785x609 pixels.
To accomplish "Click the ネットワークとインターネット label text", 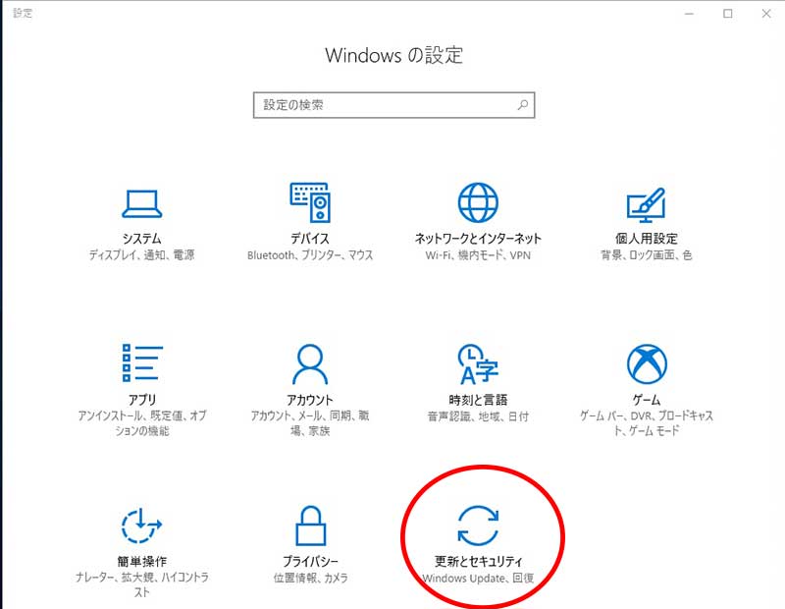I will 478,239.
